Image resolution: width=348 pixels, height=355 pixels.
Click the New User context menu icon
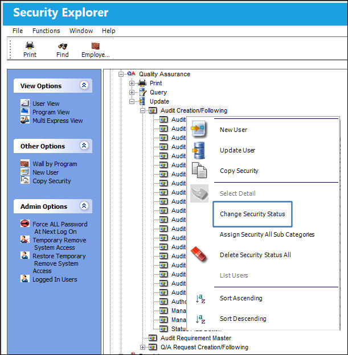(199, 129)
